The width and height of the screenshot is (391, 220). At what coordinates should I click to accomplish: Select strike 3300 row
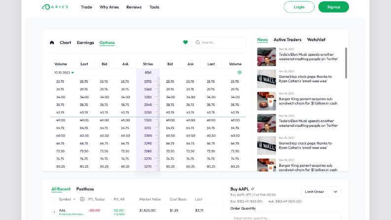[x=148, y=136]
